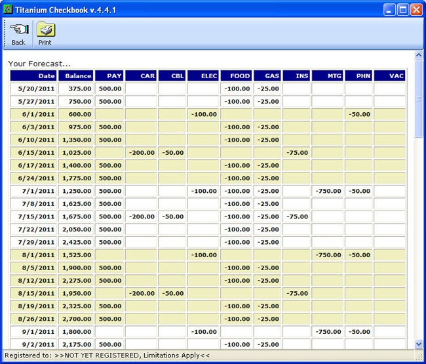Screen dimensions: 426x364
Task: Select the 9/1/2011 date cell
Action: (x=33, y=331)
